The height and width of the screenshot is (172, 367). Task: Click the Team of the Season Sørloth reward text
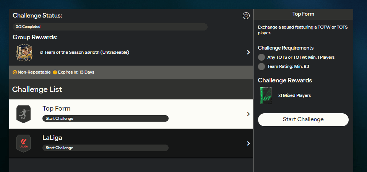tap(84, 52)
